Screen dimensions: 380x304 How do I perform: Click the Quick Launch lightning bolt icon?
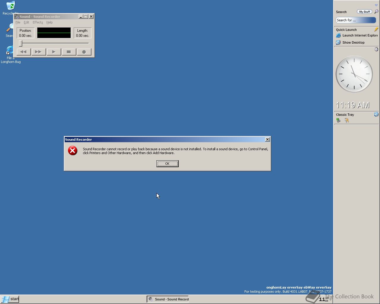tap(376, 29)
